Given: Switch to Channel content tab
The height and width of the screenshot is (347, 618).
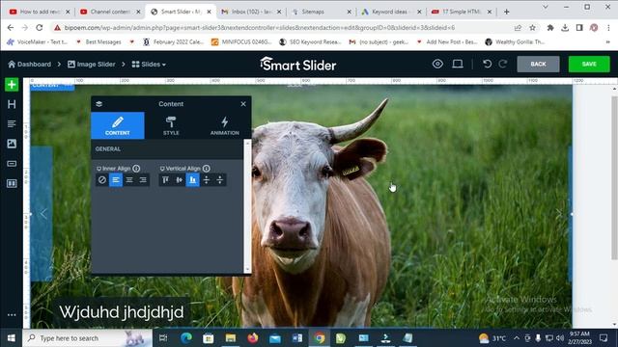Looking at the screenshot, I should click(110, 12).
